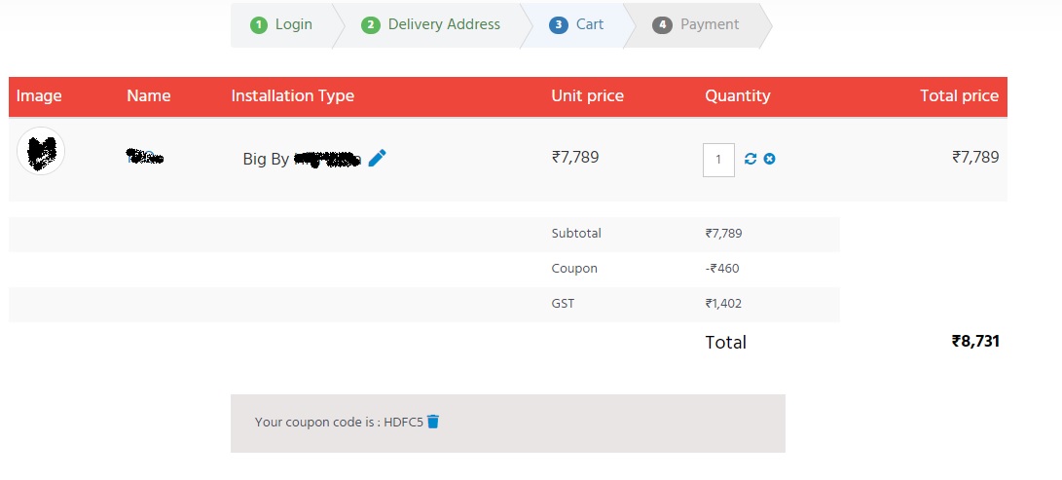
Task: Click the Total price column header
Action: pos(959,95)
